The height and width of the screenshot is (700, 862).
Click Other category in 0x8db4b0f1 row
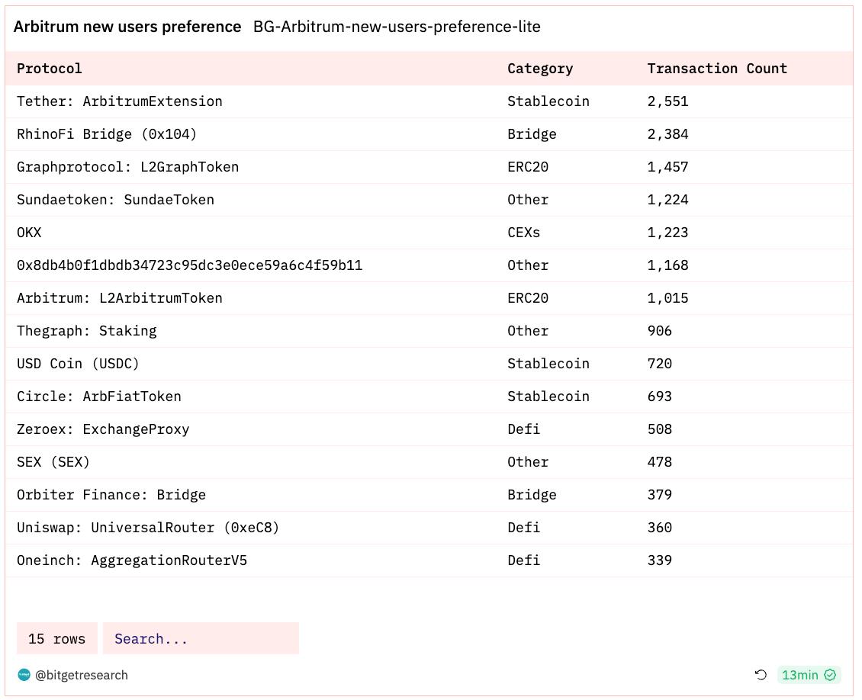pyautogui.click(x=528, y=265)
